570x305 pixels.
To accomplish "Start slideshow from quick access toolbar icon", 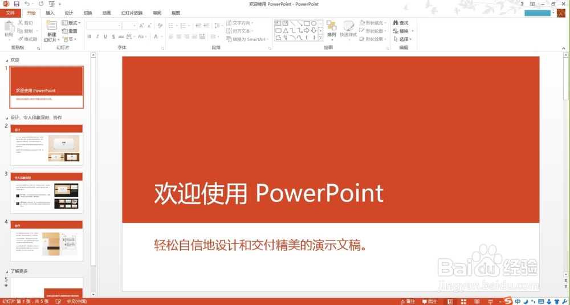I will click(52, 4).
